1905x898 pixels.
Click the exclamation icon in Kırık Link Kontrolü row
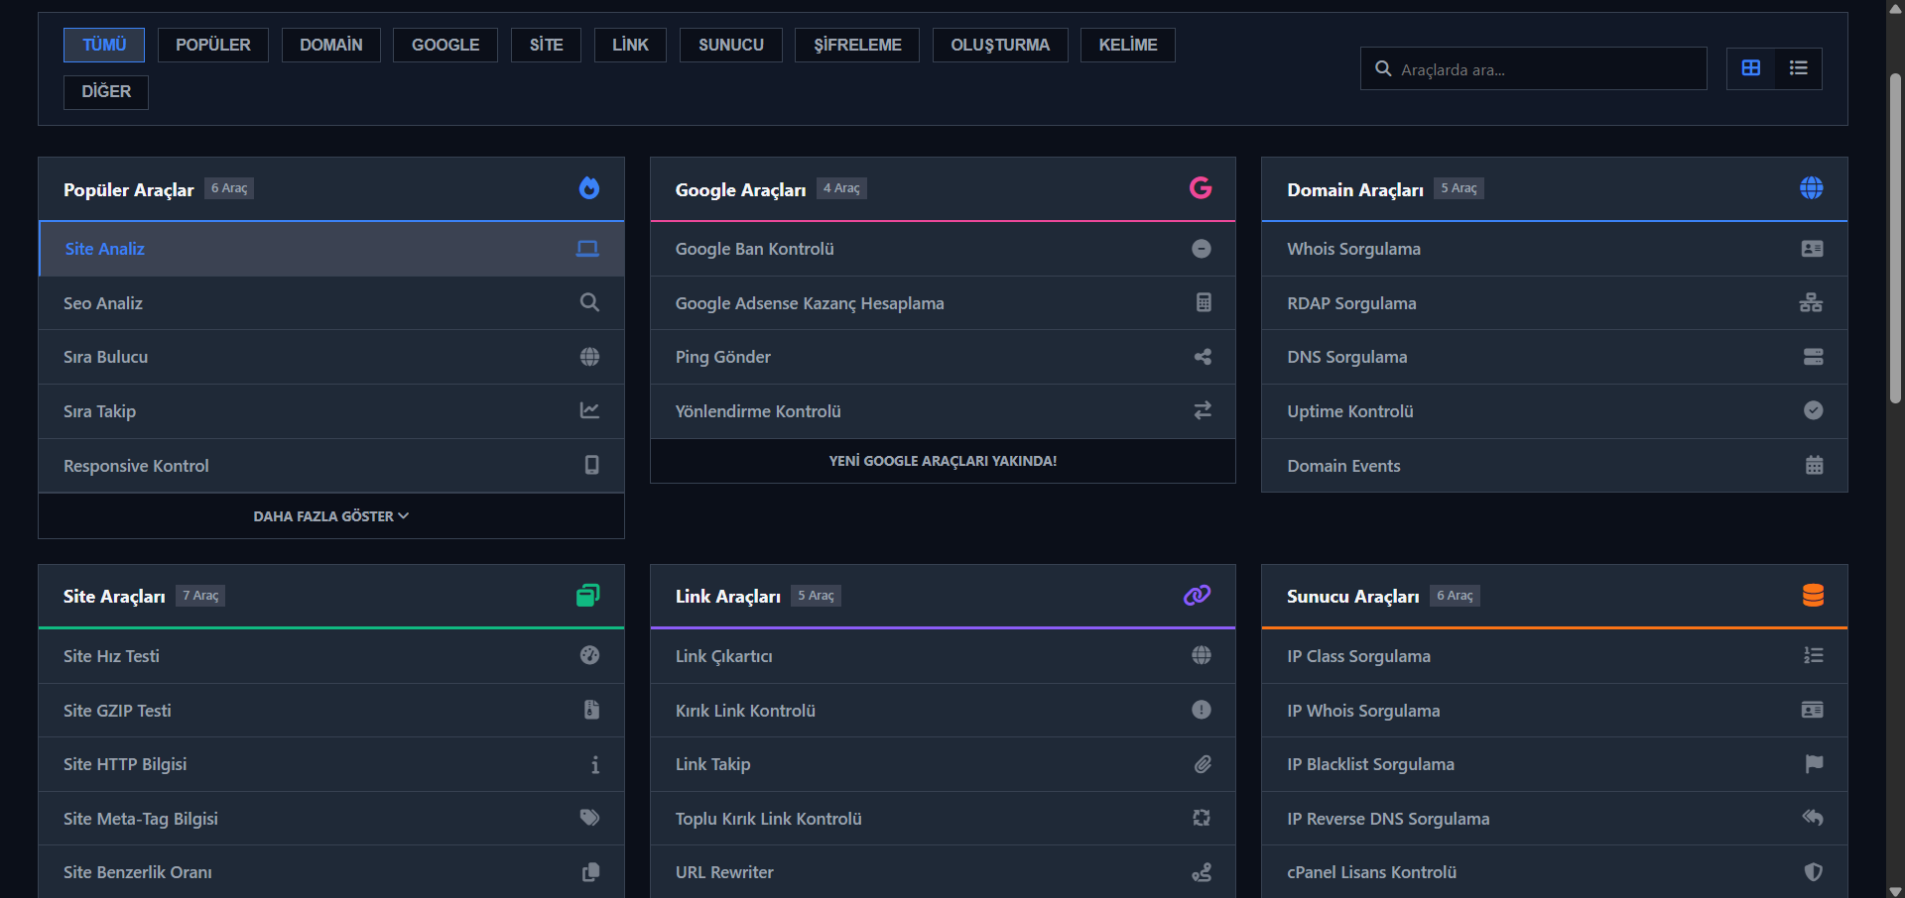point(1202,710)
